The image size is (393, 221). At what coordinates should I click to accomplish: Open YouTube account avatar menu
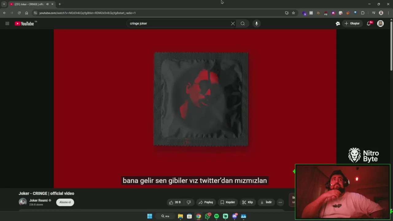(x=380, y=24)
